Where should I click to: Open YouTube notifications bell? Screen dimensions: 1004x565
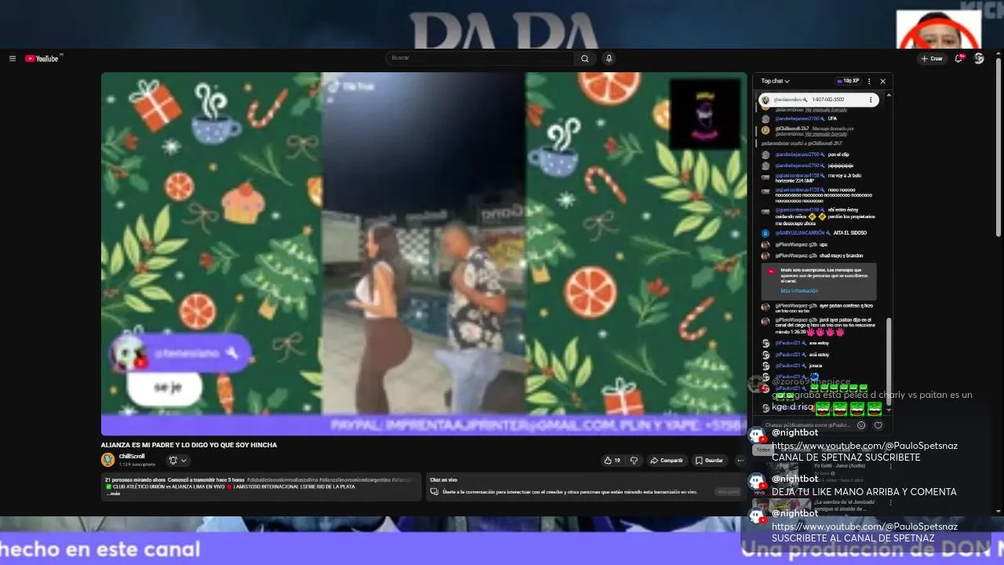(x=960, y=58)
